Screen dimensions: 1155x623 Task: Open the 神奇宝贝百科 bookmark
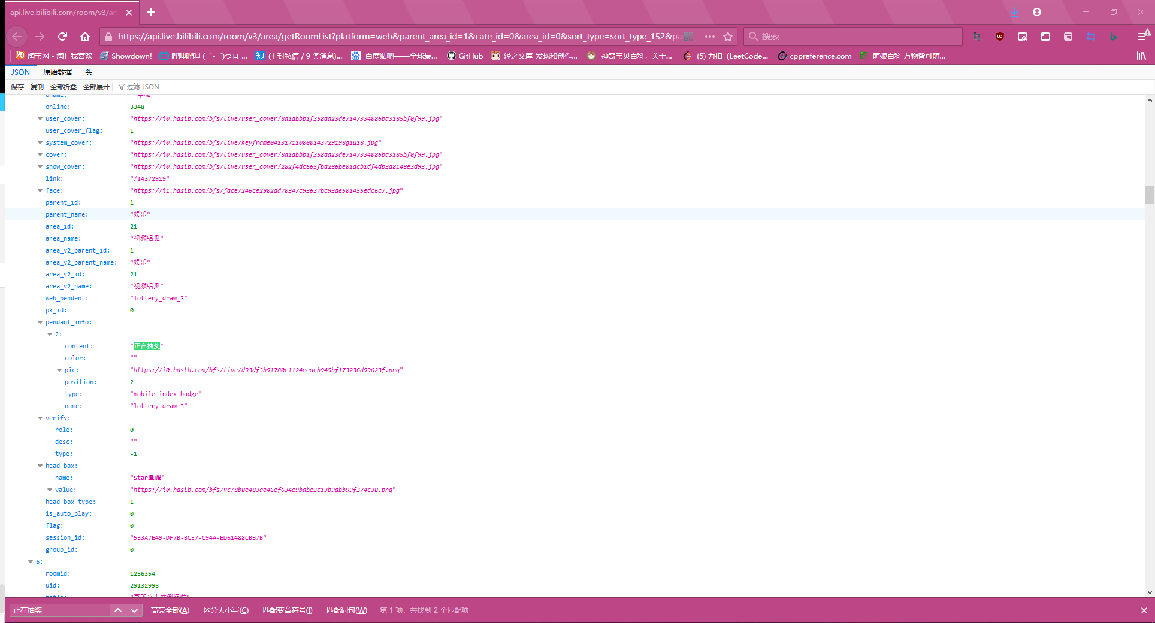tap(629, 56)
